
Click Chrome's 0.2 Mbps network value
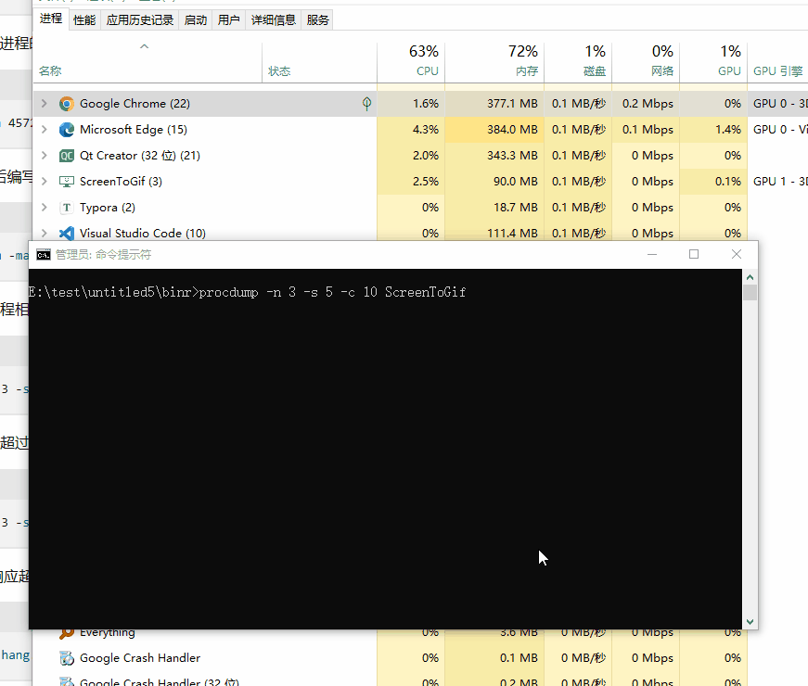648,104
